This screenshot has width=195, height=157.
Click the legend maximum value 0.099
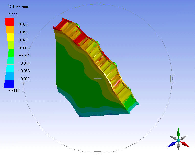click(x=13, y=15)
